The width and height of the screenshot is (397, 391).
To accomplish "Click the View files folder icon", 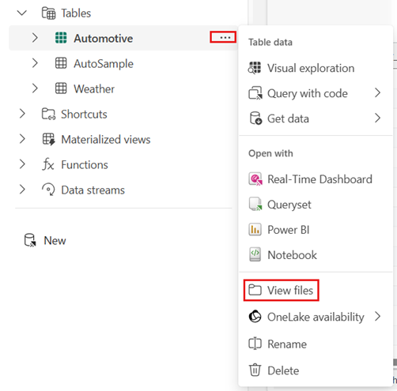I will (255, 290).
